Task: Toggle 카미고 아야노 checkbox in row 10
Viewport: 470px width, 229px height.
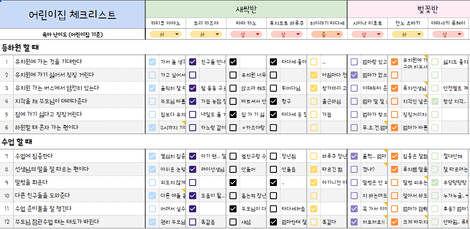Action: coord(152,195)
